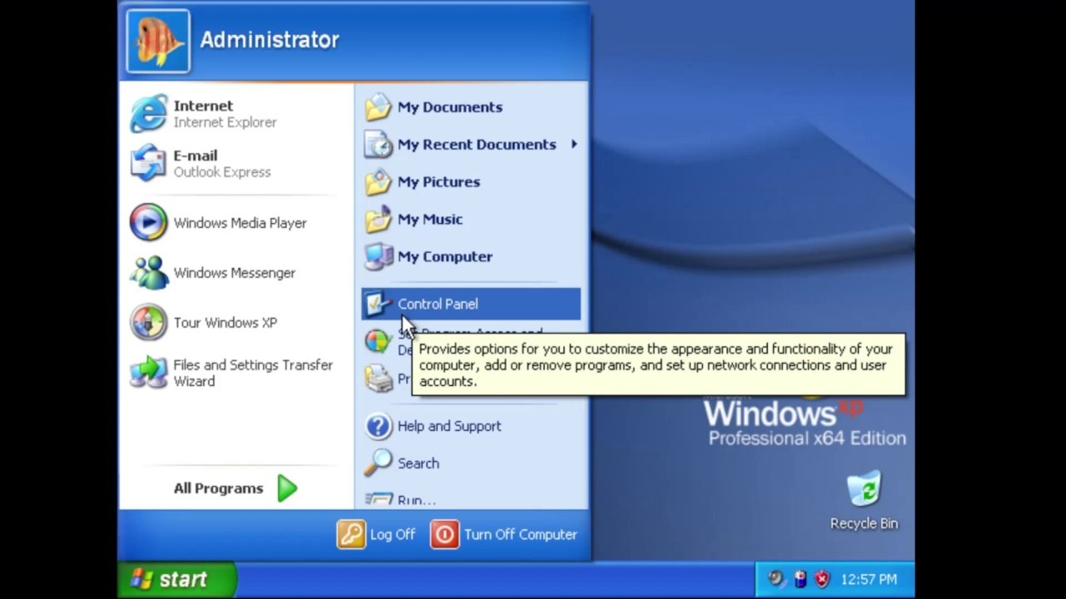Open Files and Settings Transfer Wizard icon
The width and height of the screenshot is (1066, 599).
point(148,373)
